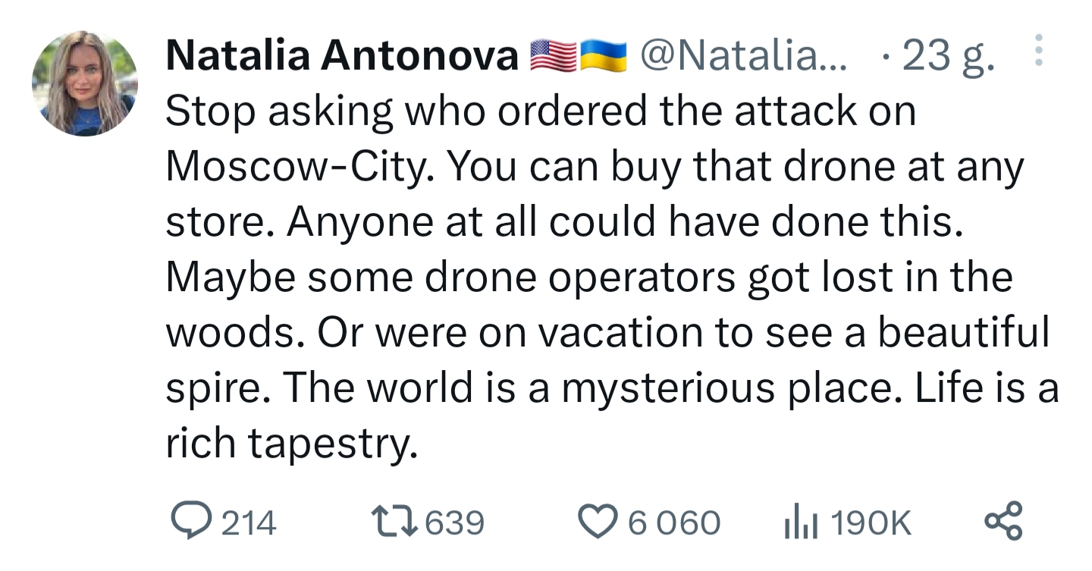The image size is (1092, 571).
Task: Click the "Stop asking who ordered" first line
Action: (x=541, y=113)
